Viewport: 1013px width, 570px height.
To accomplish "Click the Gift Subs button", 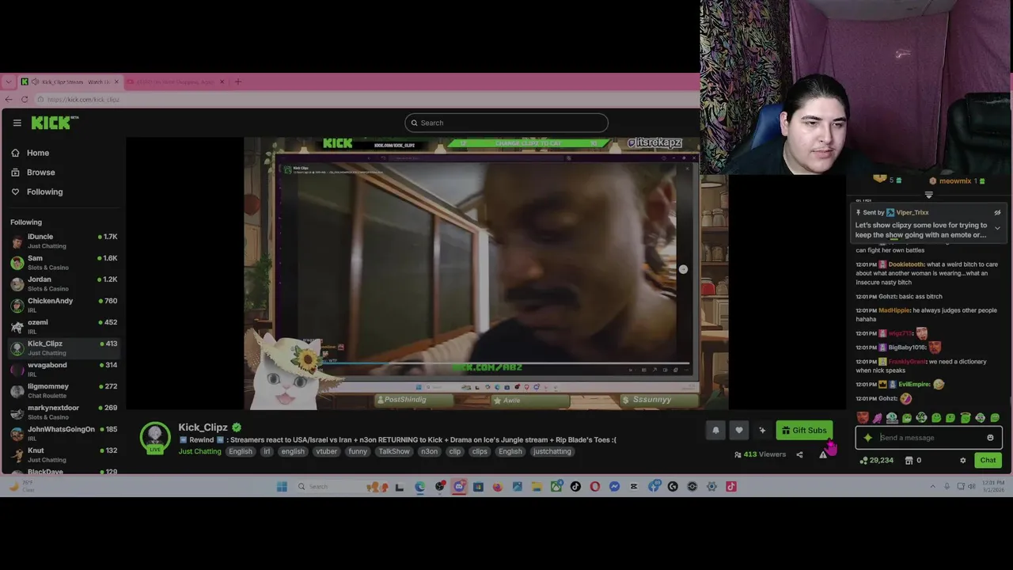I will pos(804,430).
